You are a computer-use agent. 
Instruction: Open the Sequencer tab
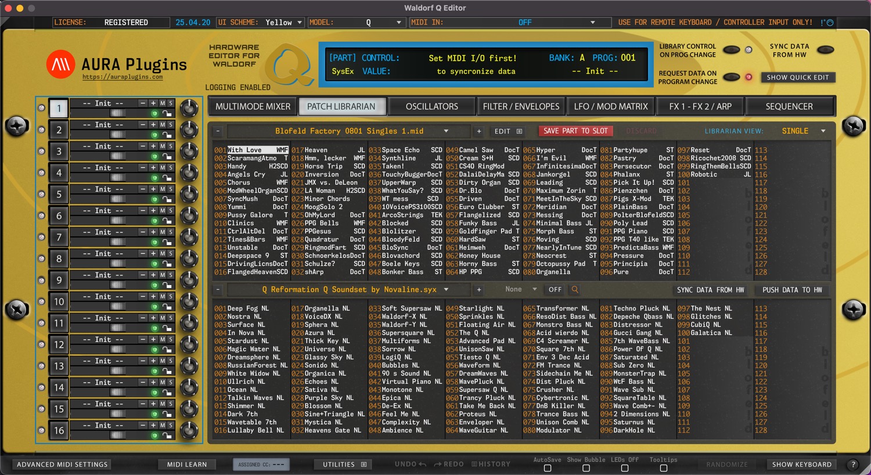(x=789, y=107)
